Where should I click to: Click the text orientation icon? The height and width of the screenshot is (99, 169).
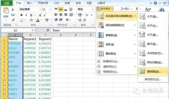(x=67, y=20)
